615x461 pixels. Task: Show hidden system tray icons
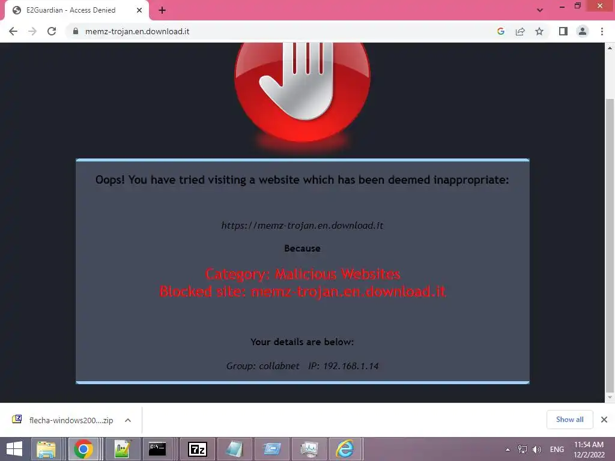point(507,449)
